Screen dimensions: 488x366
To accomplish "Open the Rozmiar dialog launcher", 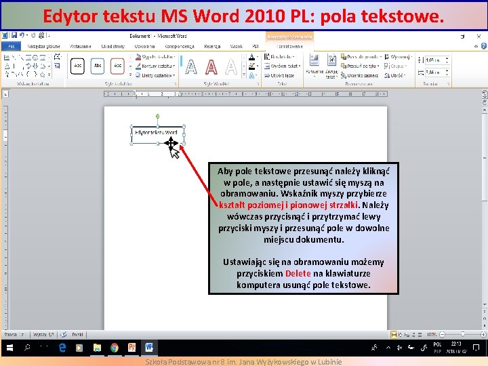I will tap(449, 84).
